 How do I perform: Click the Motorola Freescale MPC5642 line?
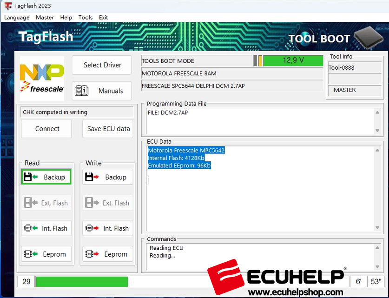tap(186, 150)
